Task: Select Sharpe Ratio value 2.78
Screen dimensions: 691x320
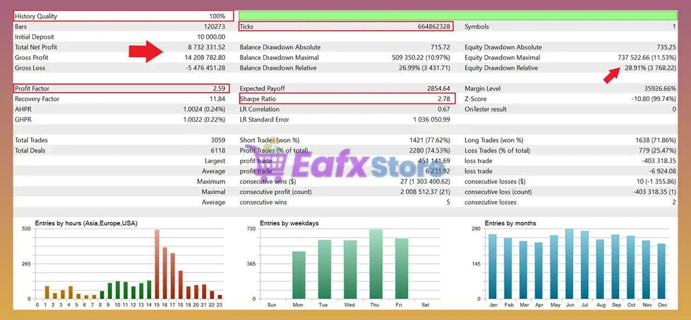Action: click(444, 99)
